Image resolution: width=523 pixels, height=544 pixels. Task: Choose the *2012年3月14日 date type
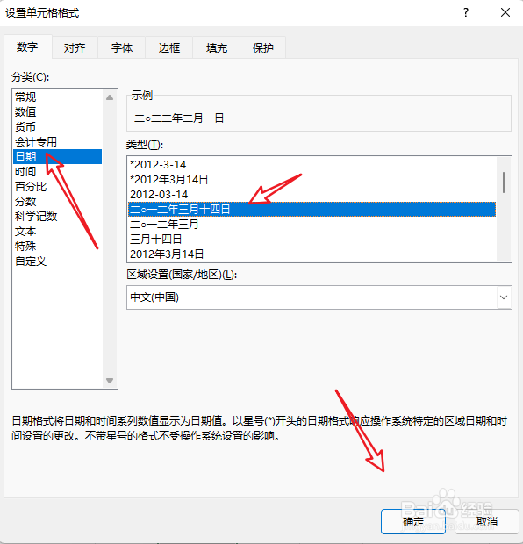coord(312,179)
